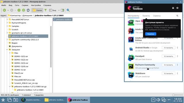This screenshot has width=184, height=103.
Task: Open options menu for WebStorm
Action: [x=177, y=74]
